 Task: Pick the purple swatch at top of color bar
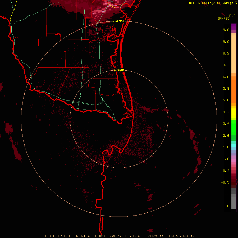[x=234, y=27]
